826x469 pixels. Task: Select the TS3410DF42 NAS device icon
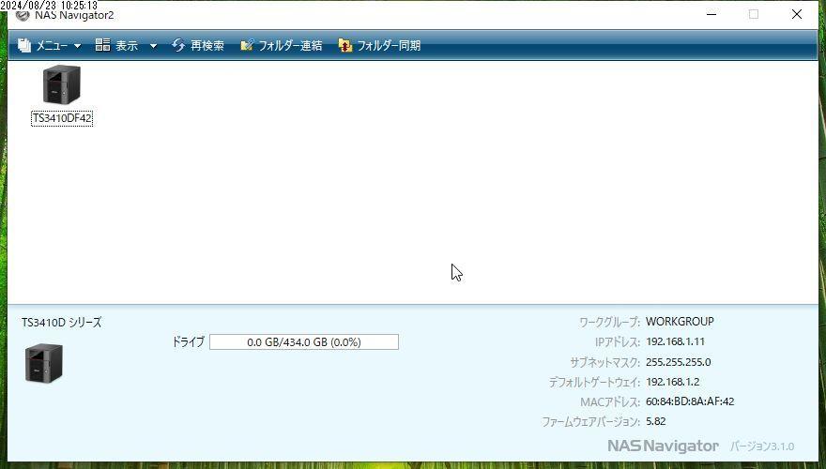62,84
